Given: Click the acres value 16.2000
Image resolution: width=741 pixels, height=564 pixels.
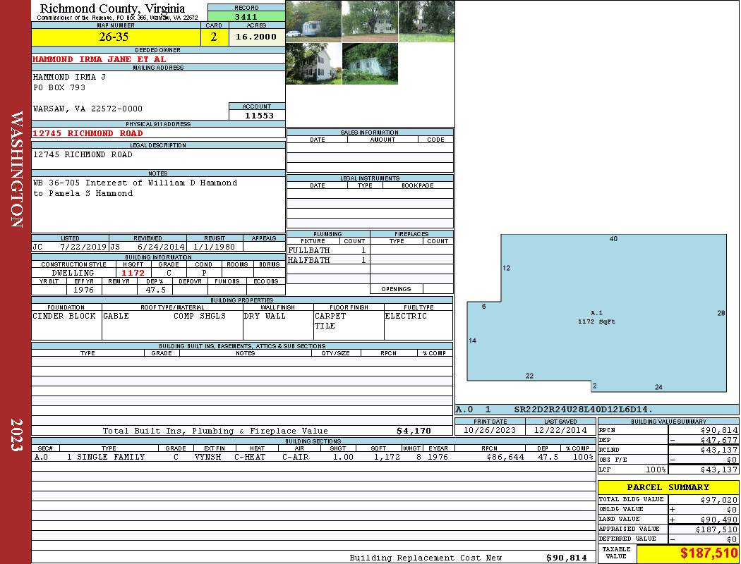Looking at the screenshot, I should [256, 37].
